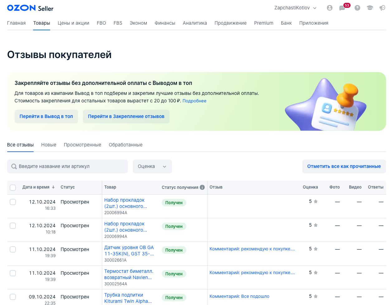Go to Главная menu item

(x=17, y=23)
